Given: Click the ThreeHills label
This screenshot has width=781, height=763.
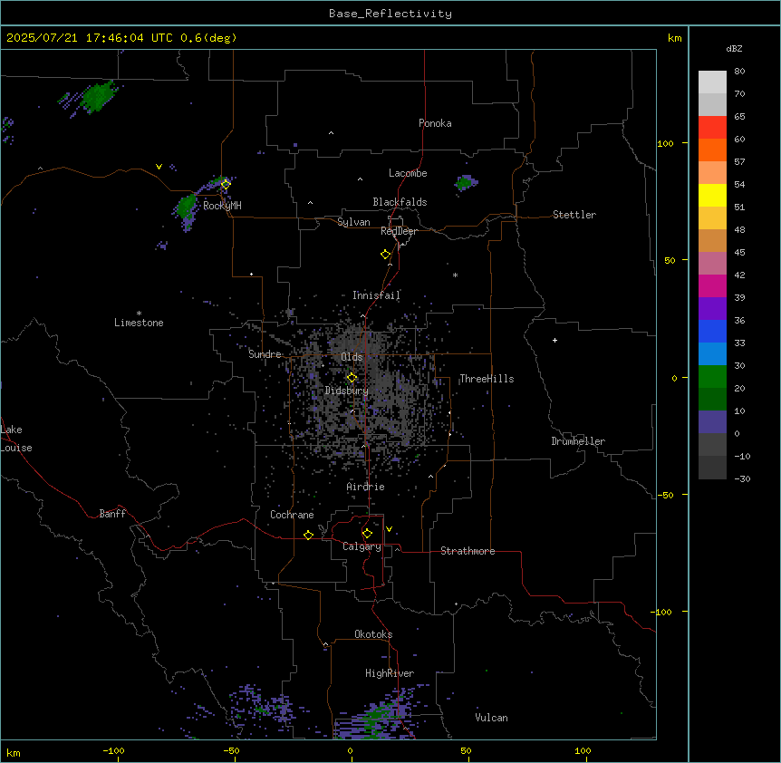Looking at the screenshot, I should click(487, 379).
